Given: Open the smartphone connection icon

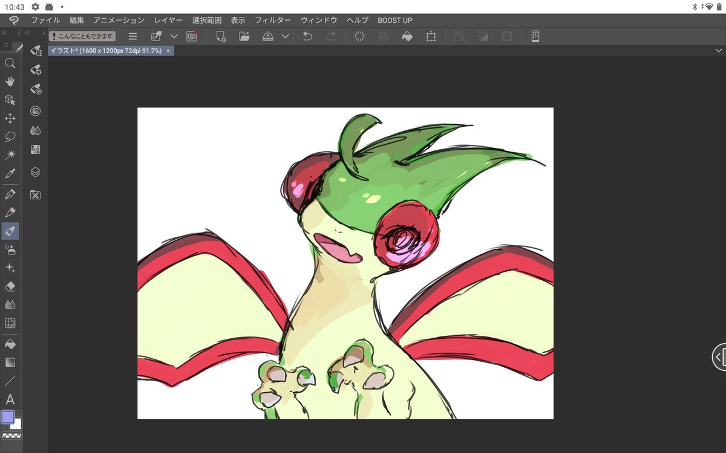Looking at the screenshot, I should pyautogui.click(x=535, y=36).
